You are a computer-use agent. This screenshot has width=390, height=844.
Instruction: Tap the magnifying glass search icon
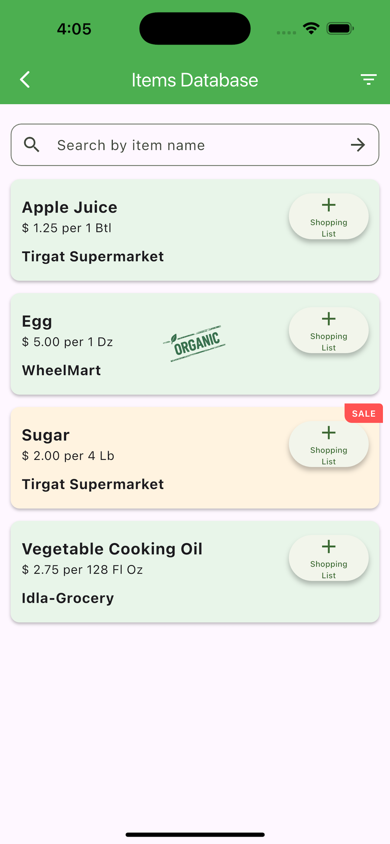pyautogui.click(x=32, y=145)
